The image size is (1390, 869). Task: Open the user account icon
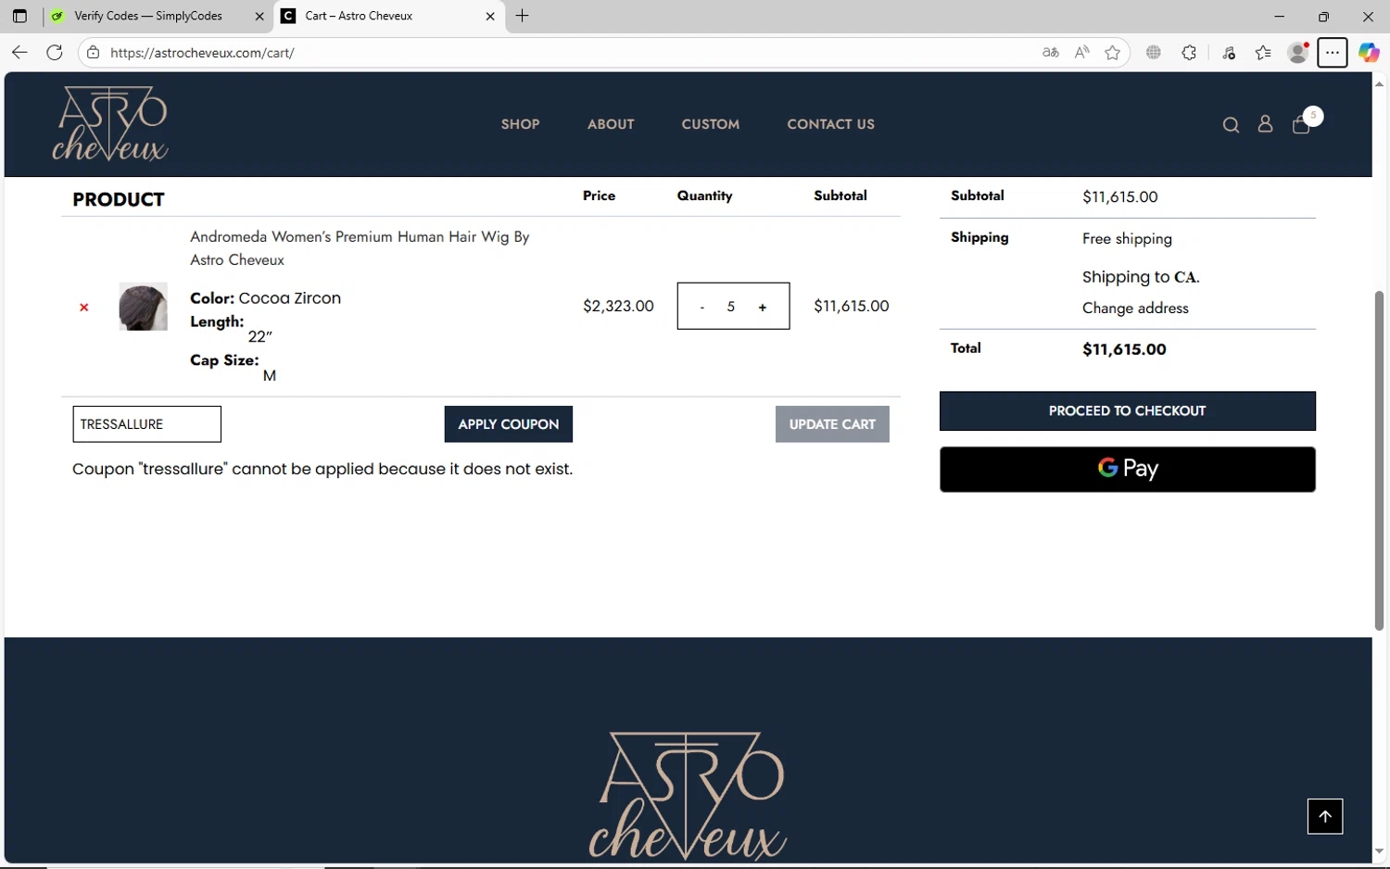click(x=1265, y=124)
